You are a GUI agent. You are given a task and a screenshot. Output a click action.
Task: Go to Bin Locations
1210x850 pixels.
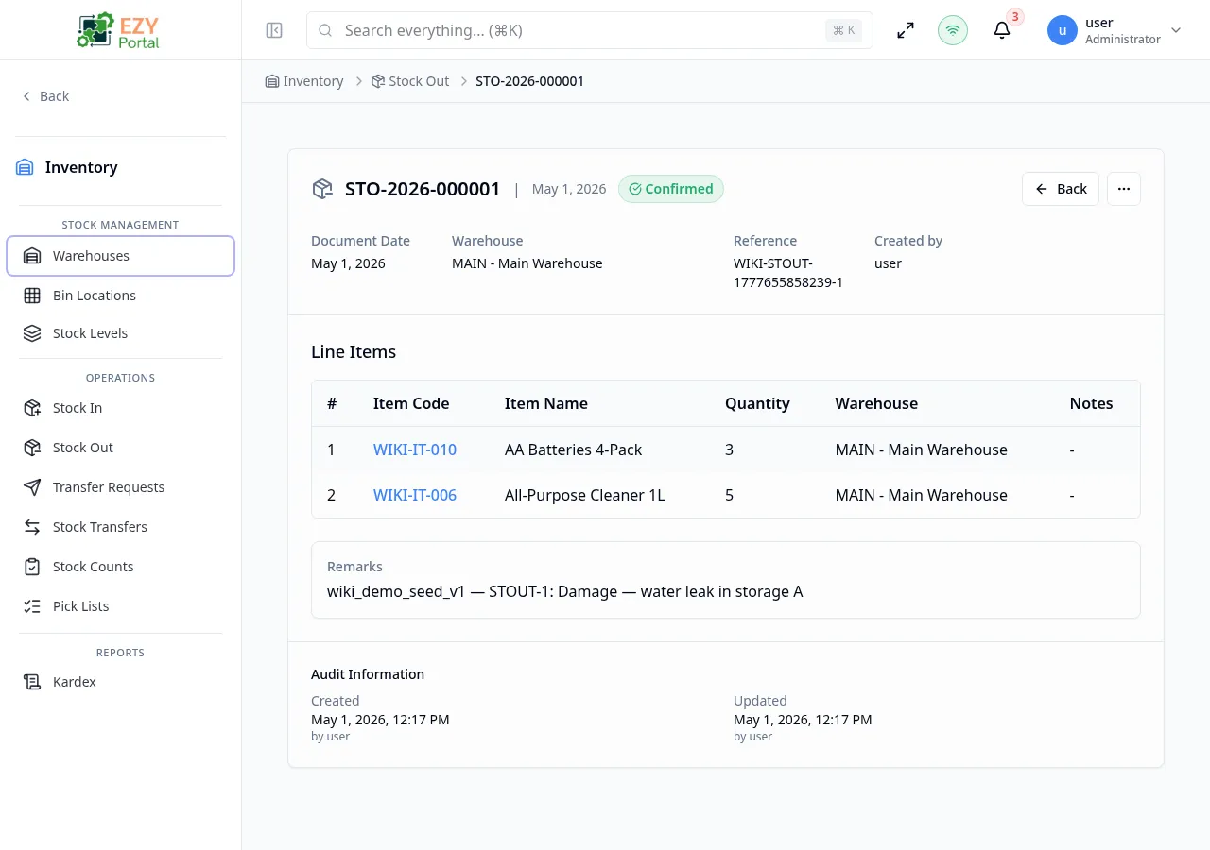(120, 296)
